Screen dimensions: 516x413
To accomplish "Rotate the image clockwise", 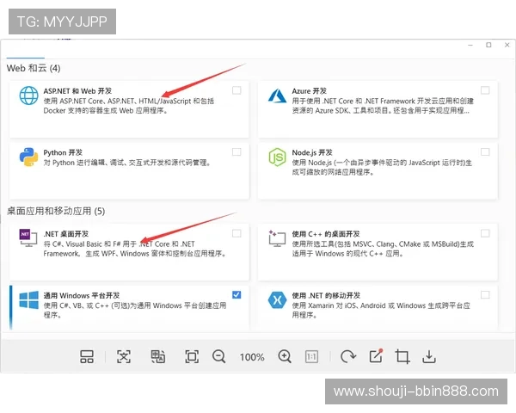I will [x=348, y=357].
